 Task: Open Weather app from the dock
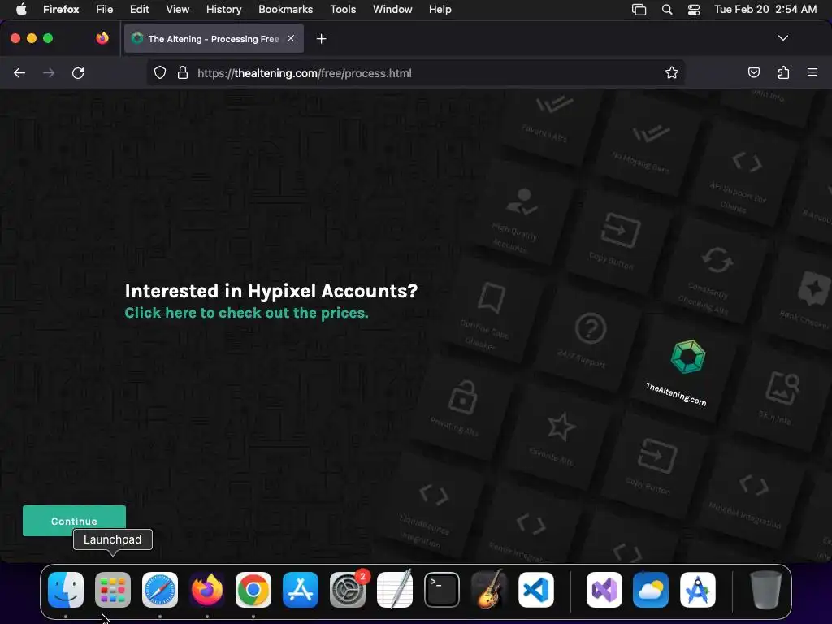click(x=651, y=590)
